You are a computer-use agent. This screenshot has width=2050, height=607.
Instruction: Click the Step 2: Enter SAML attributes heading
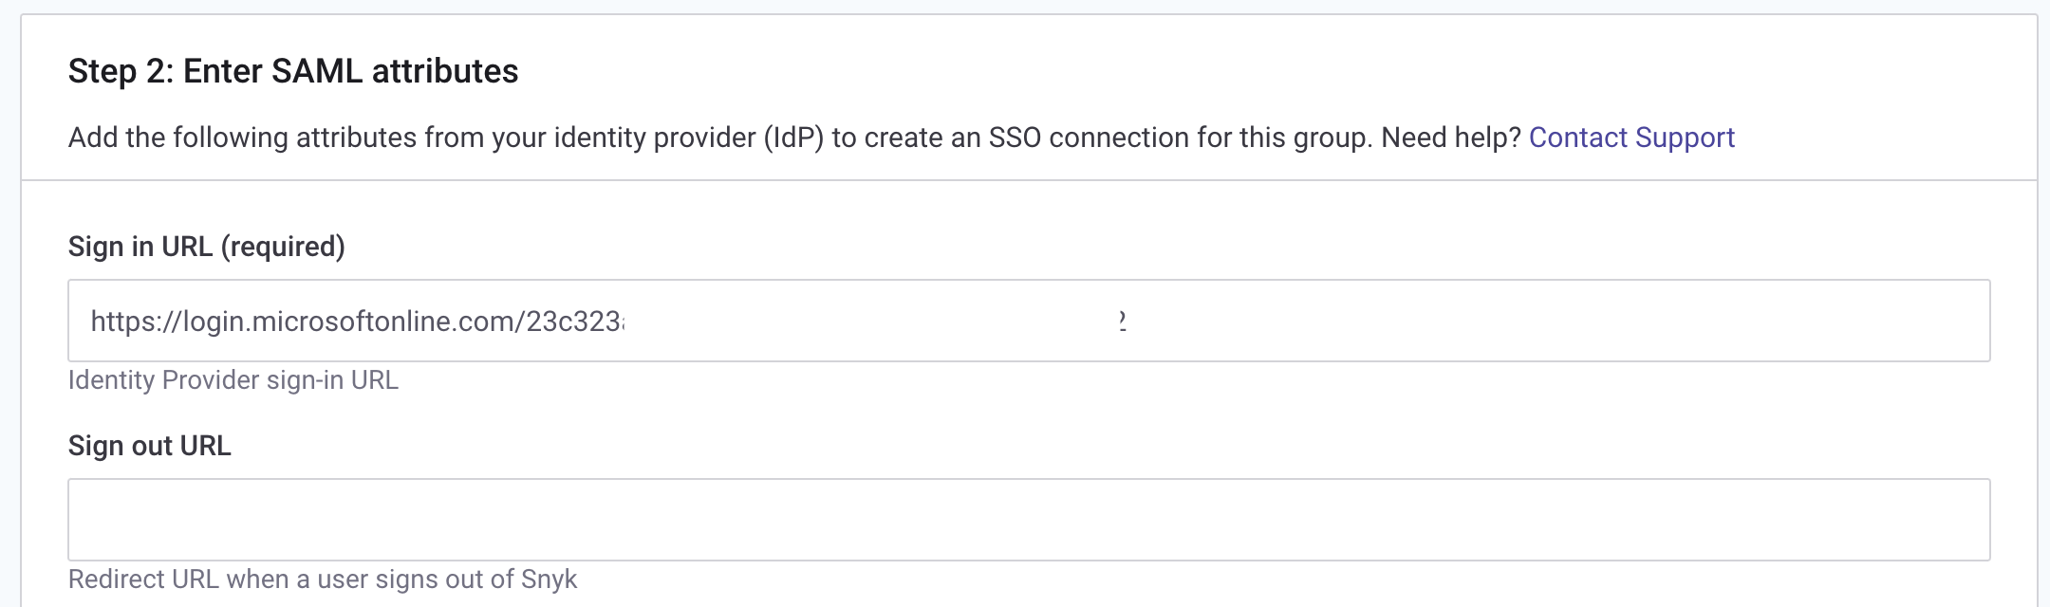pyautogui.click(x=294, y=68)
